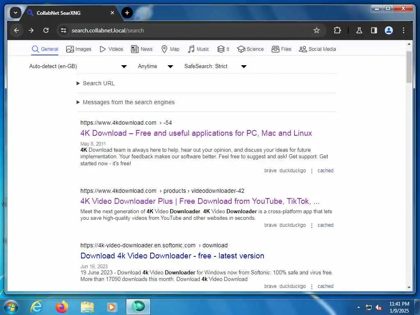Open Windows Explorer folder in taskbar
Screen dimensions: 420x315
point(87,308)
